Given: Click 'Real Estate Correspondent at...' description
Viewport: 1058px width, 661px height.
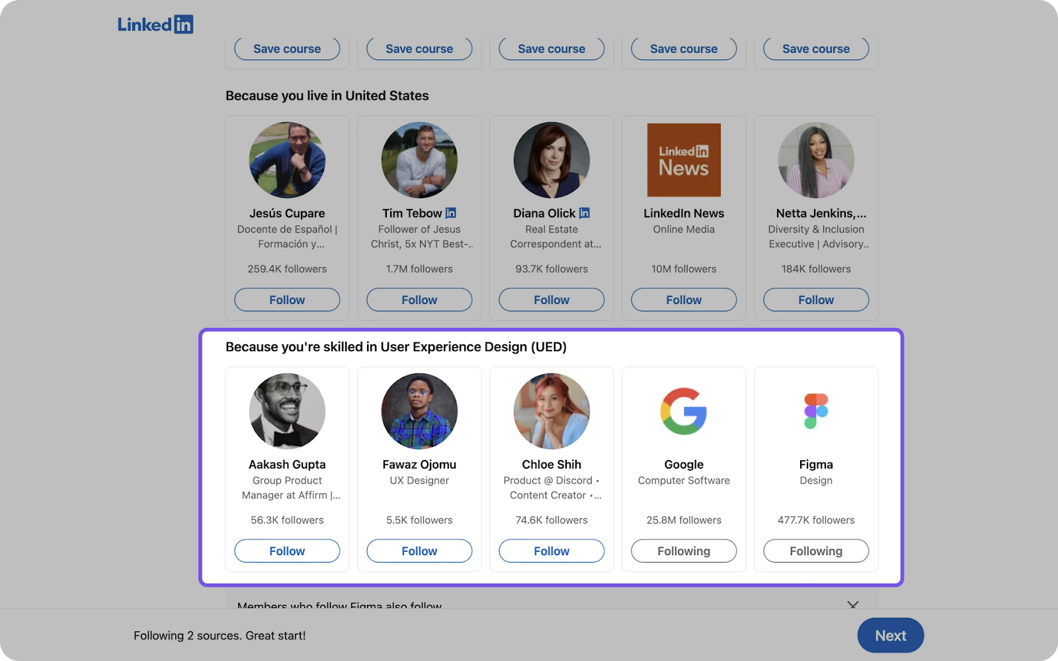Looking at the screenshot, I should click(555, 237).
